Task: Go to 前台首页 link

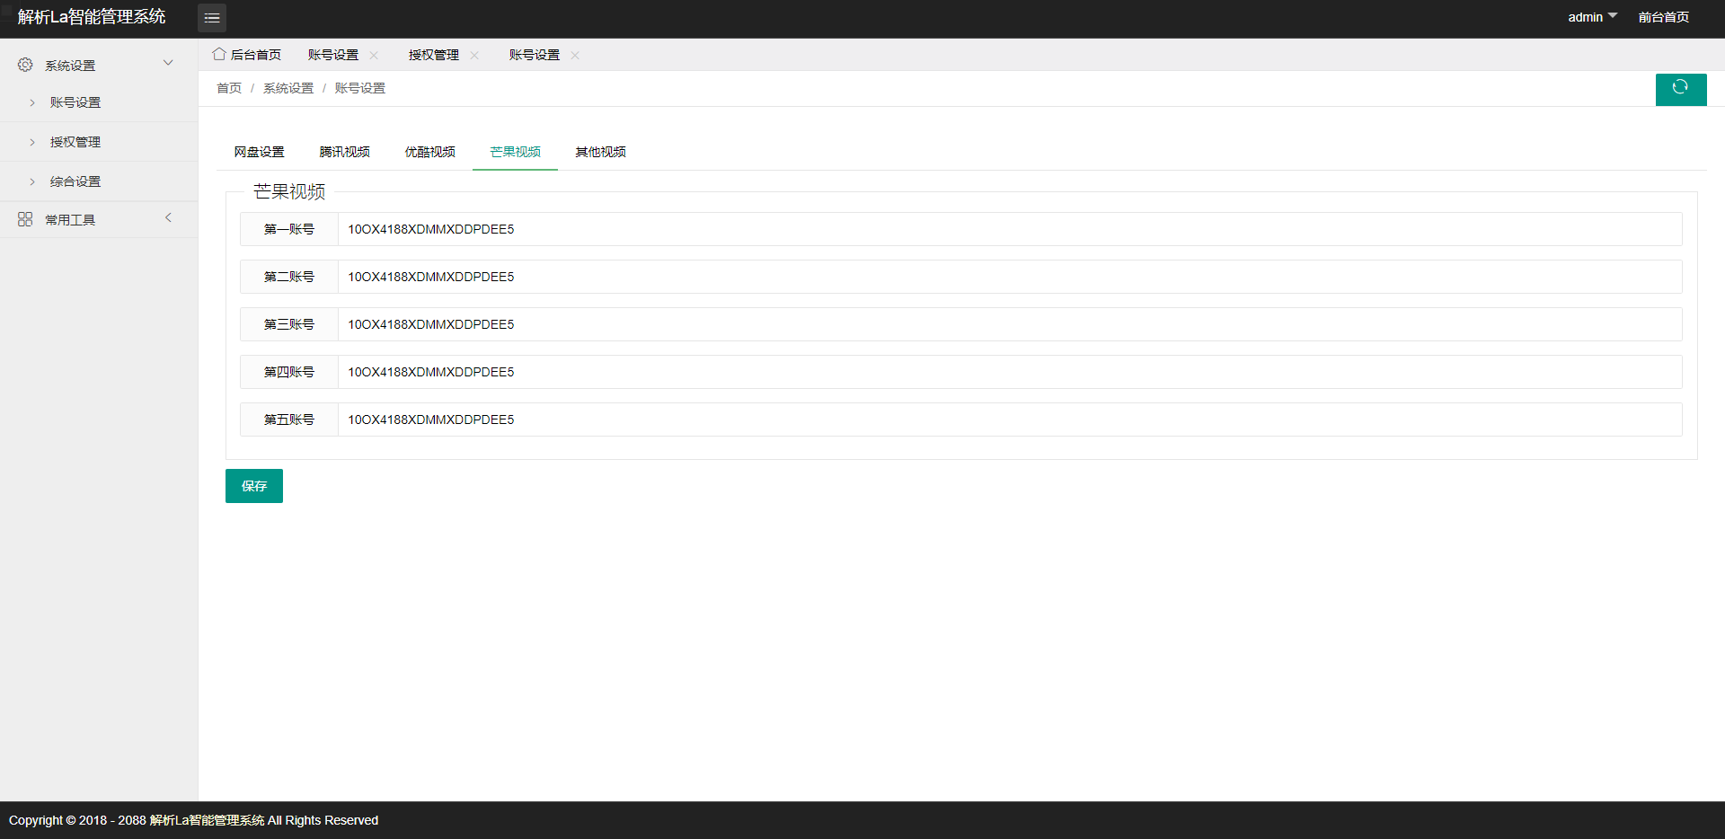Action: (x=1663, y=17)
